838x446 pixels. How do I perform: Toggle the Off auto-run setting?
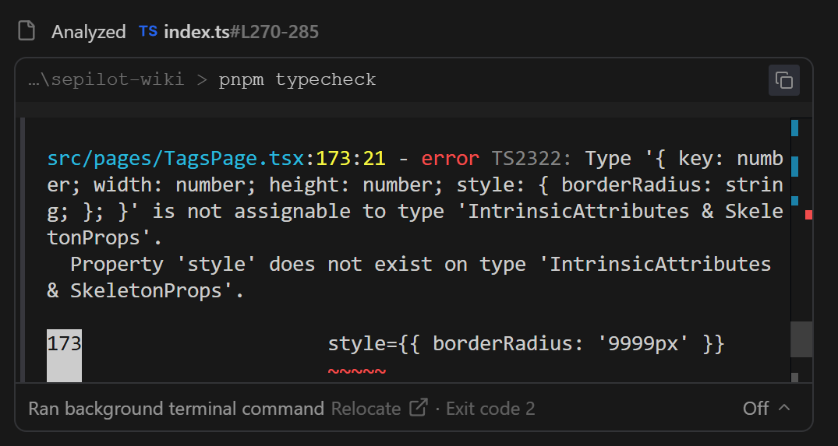[755, 408]
